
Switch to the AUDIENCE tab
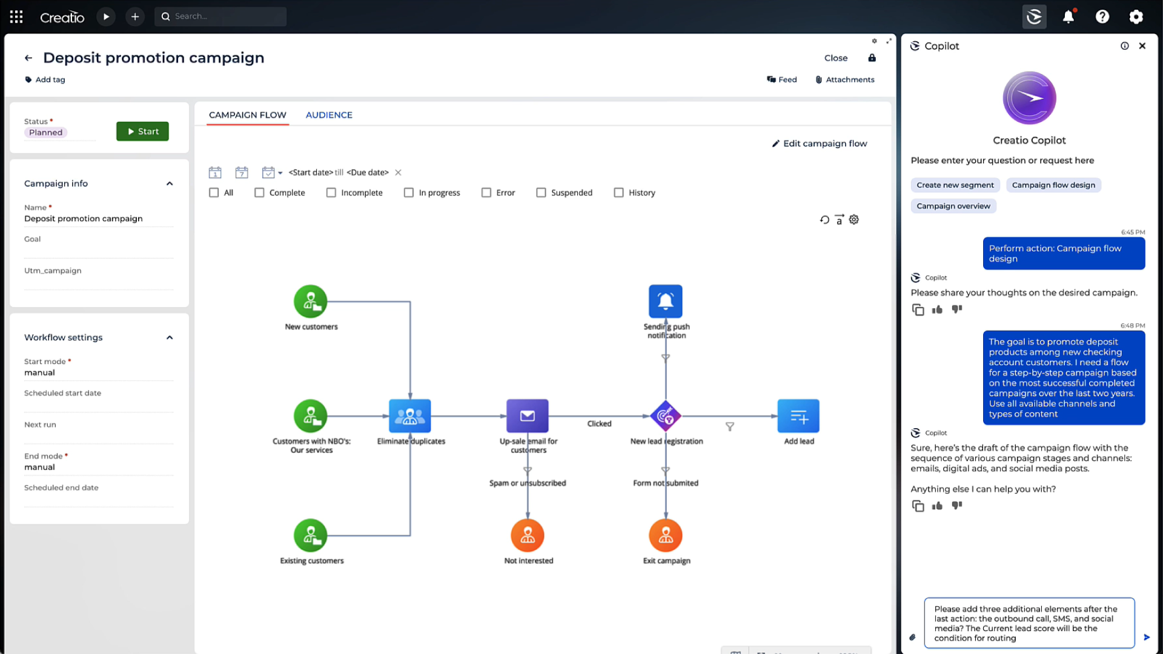(329, 114)
